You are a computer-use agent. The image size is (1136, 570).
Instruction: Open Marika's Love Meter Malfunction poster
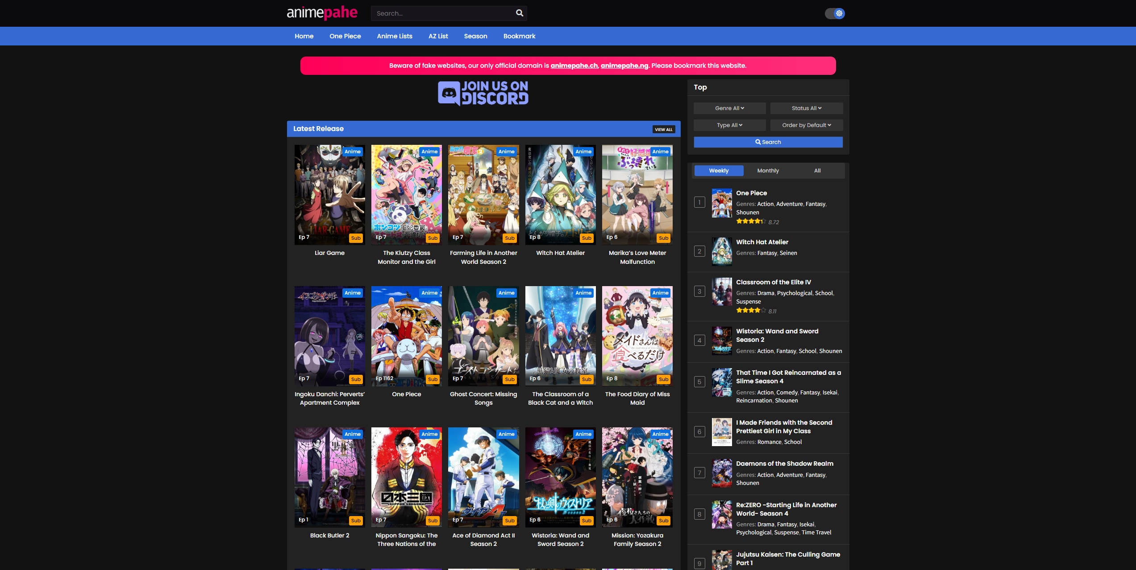coord(637,195)
